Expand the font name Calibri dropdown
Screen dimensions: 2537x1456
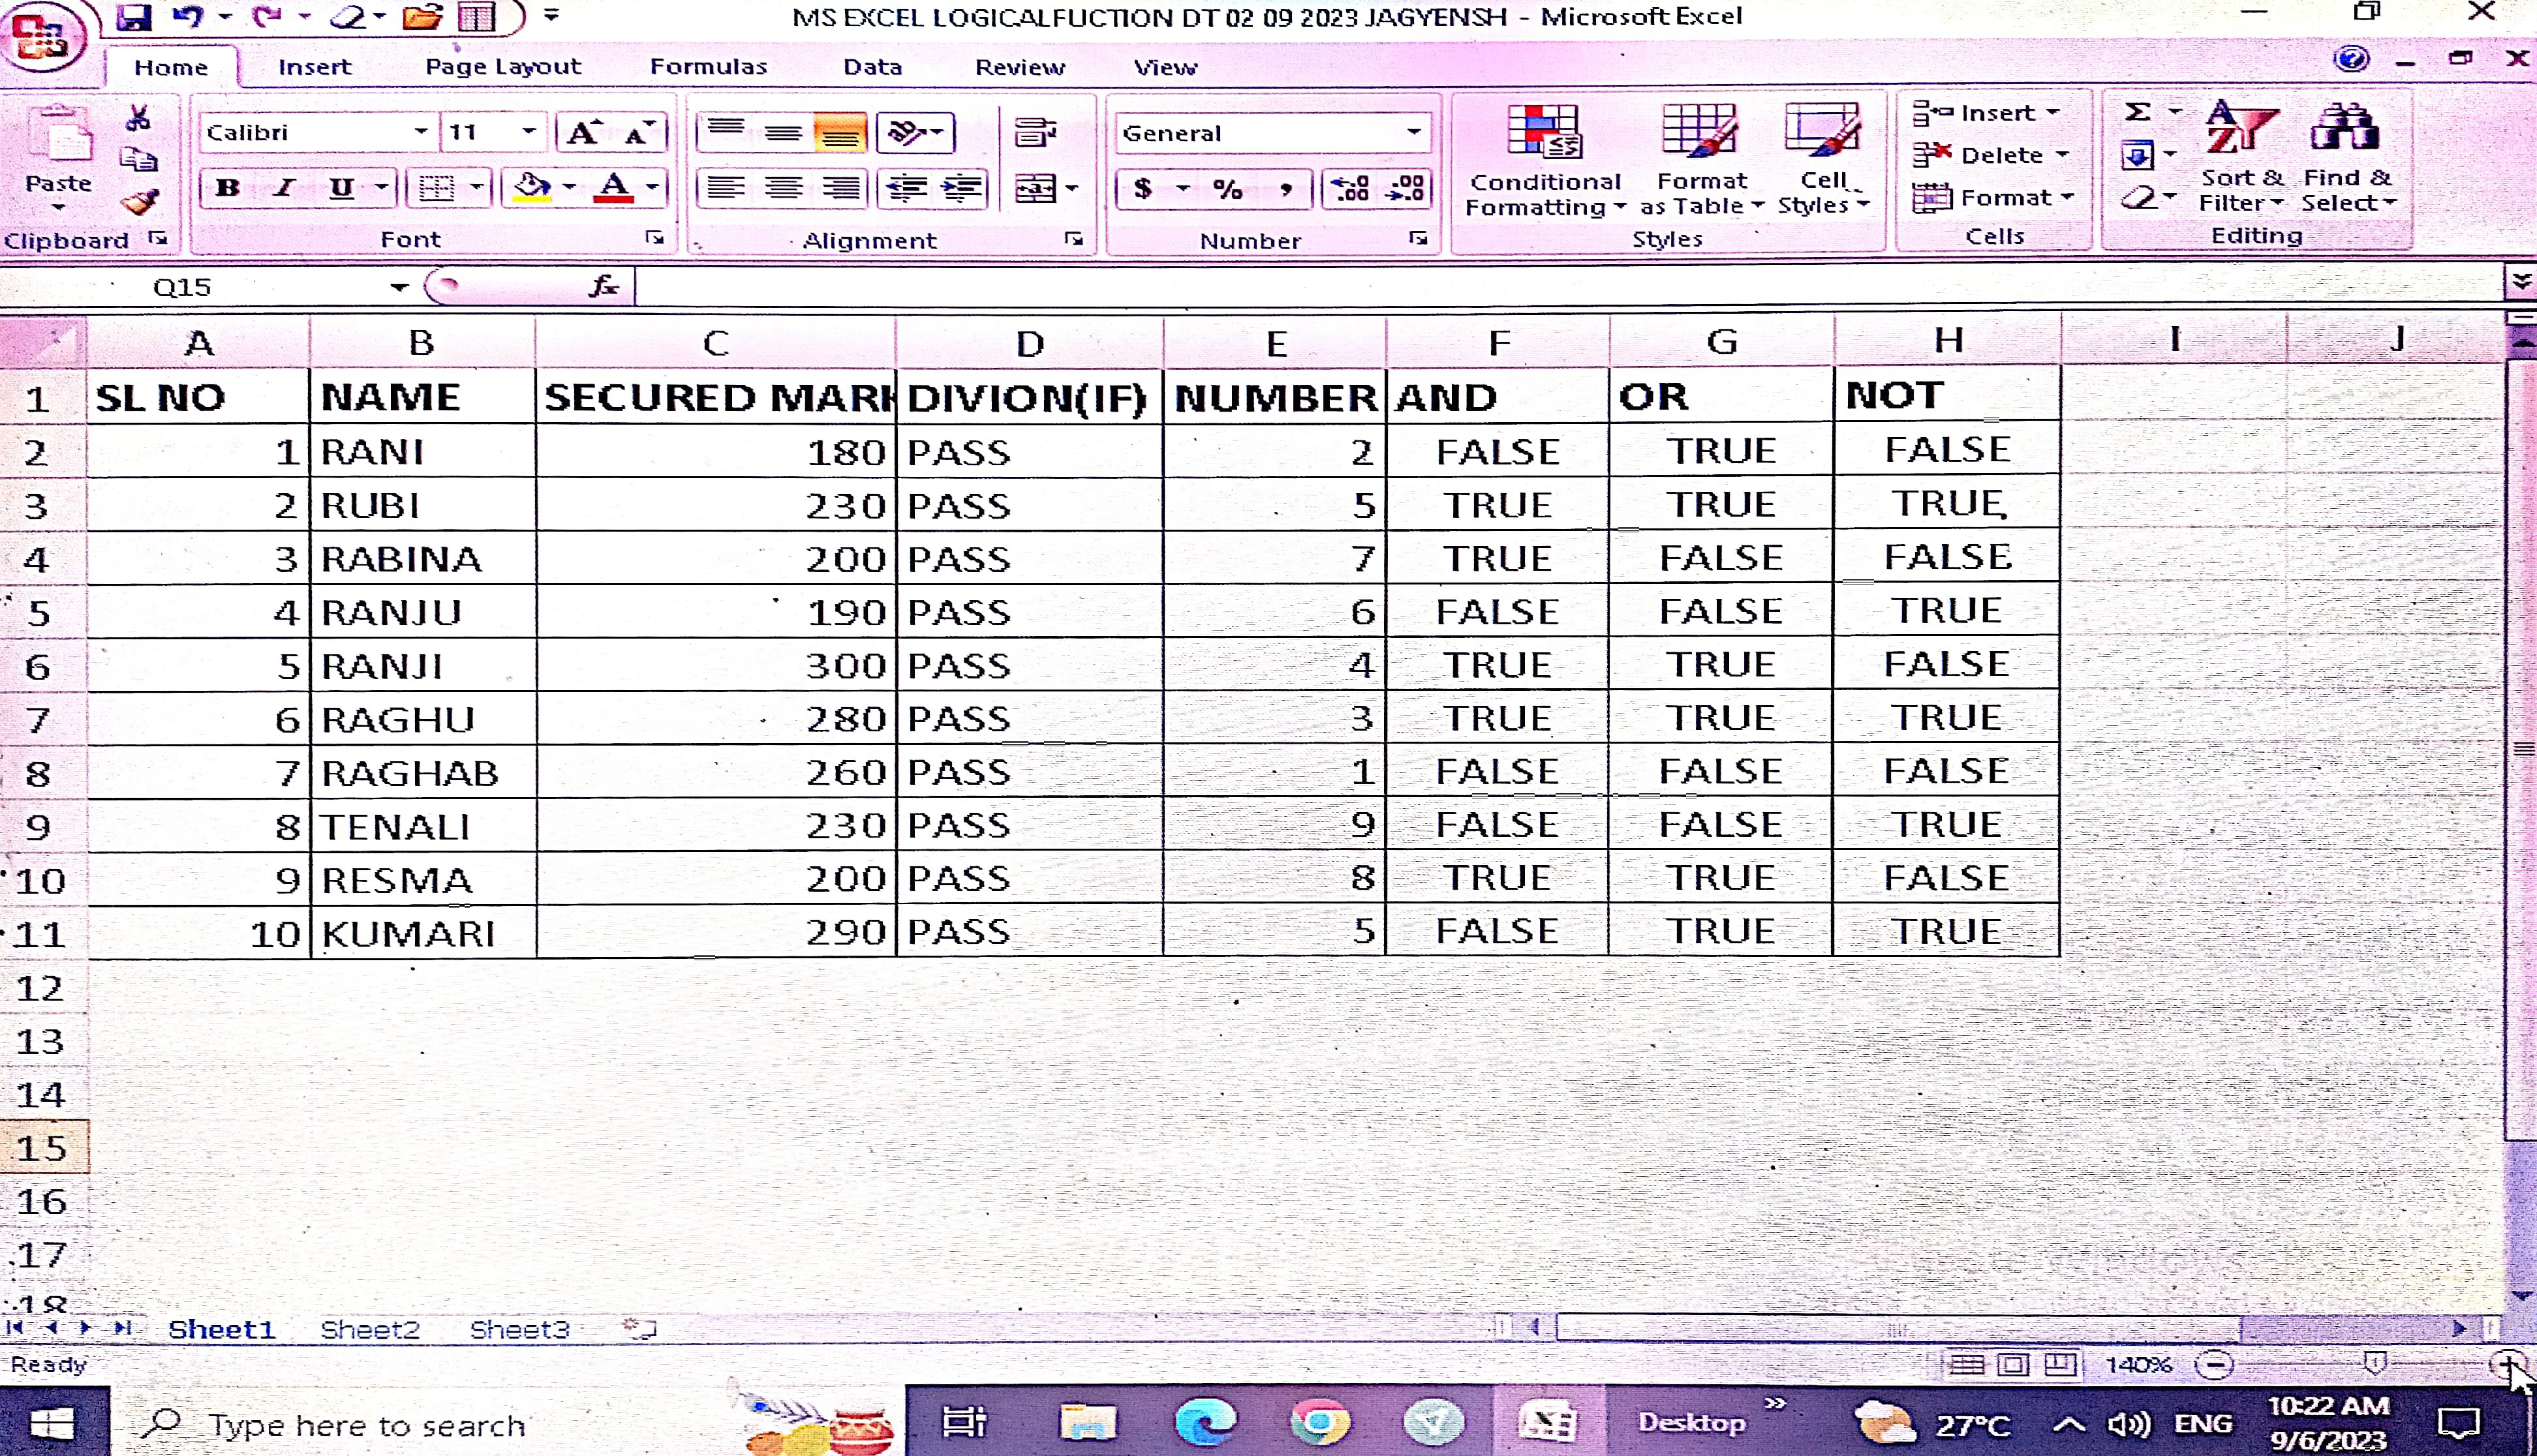pyautogui.click(x=421, y=132)
